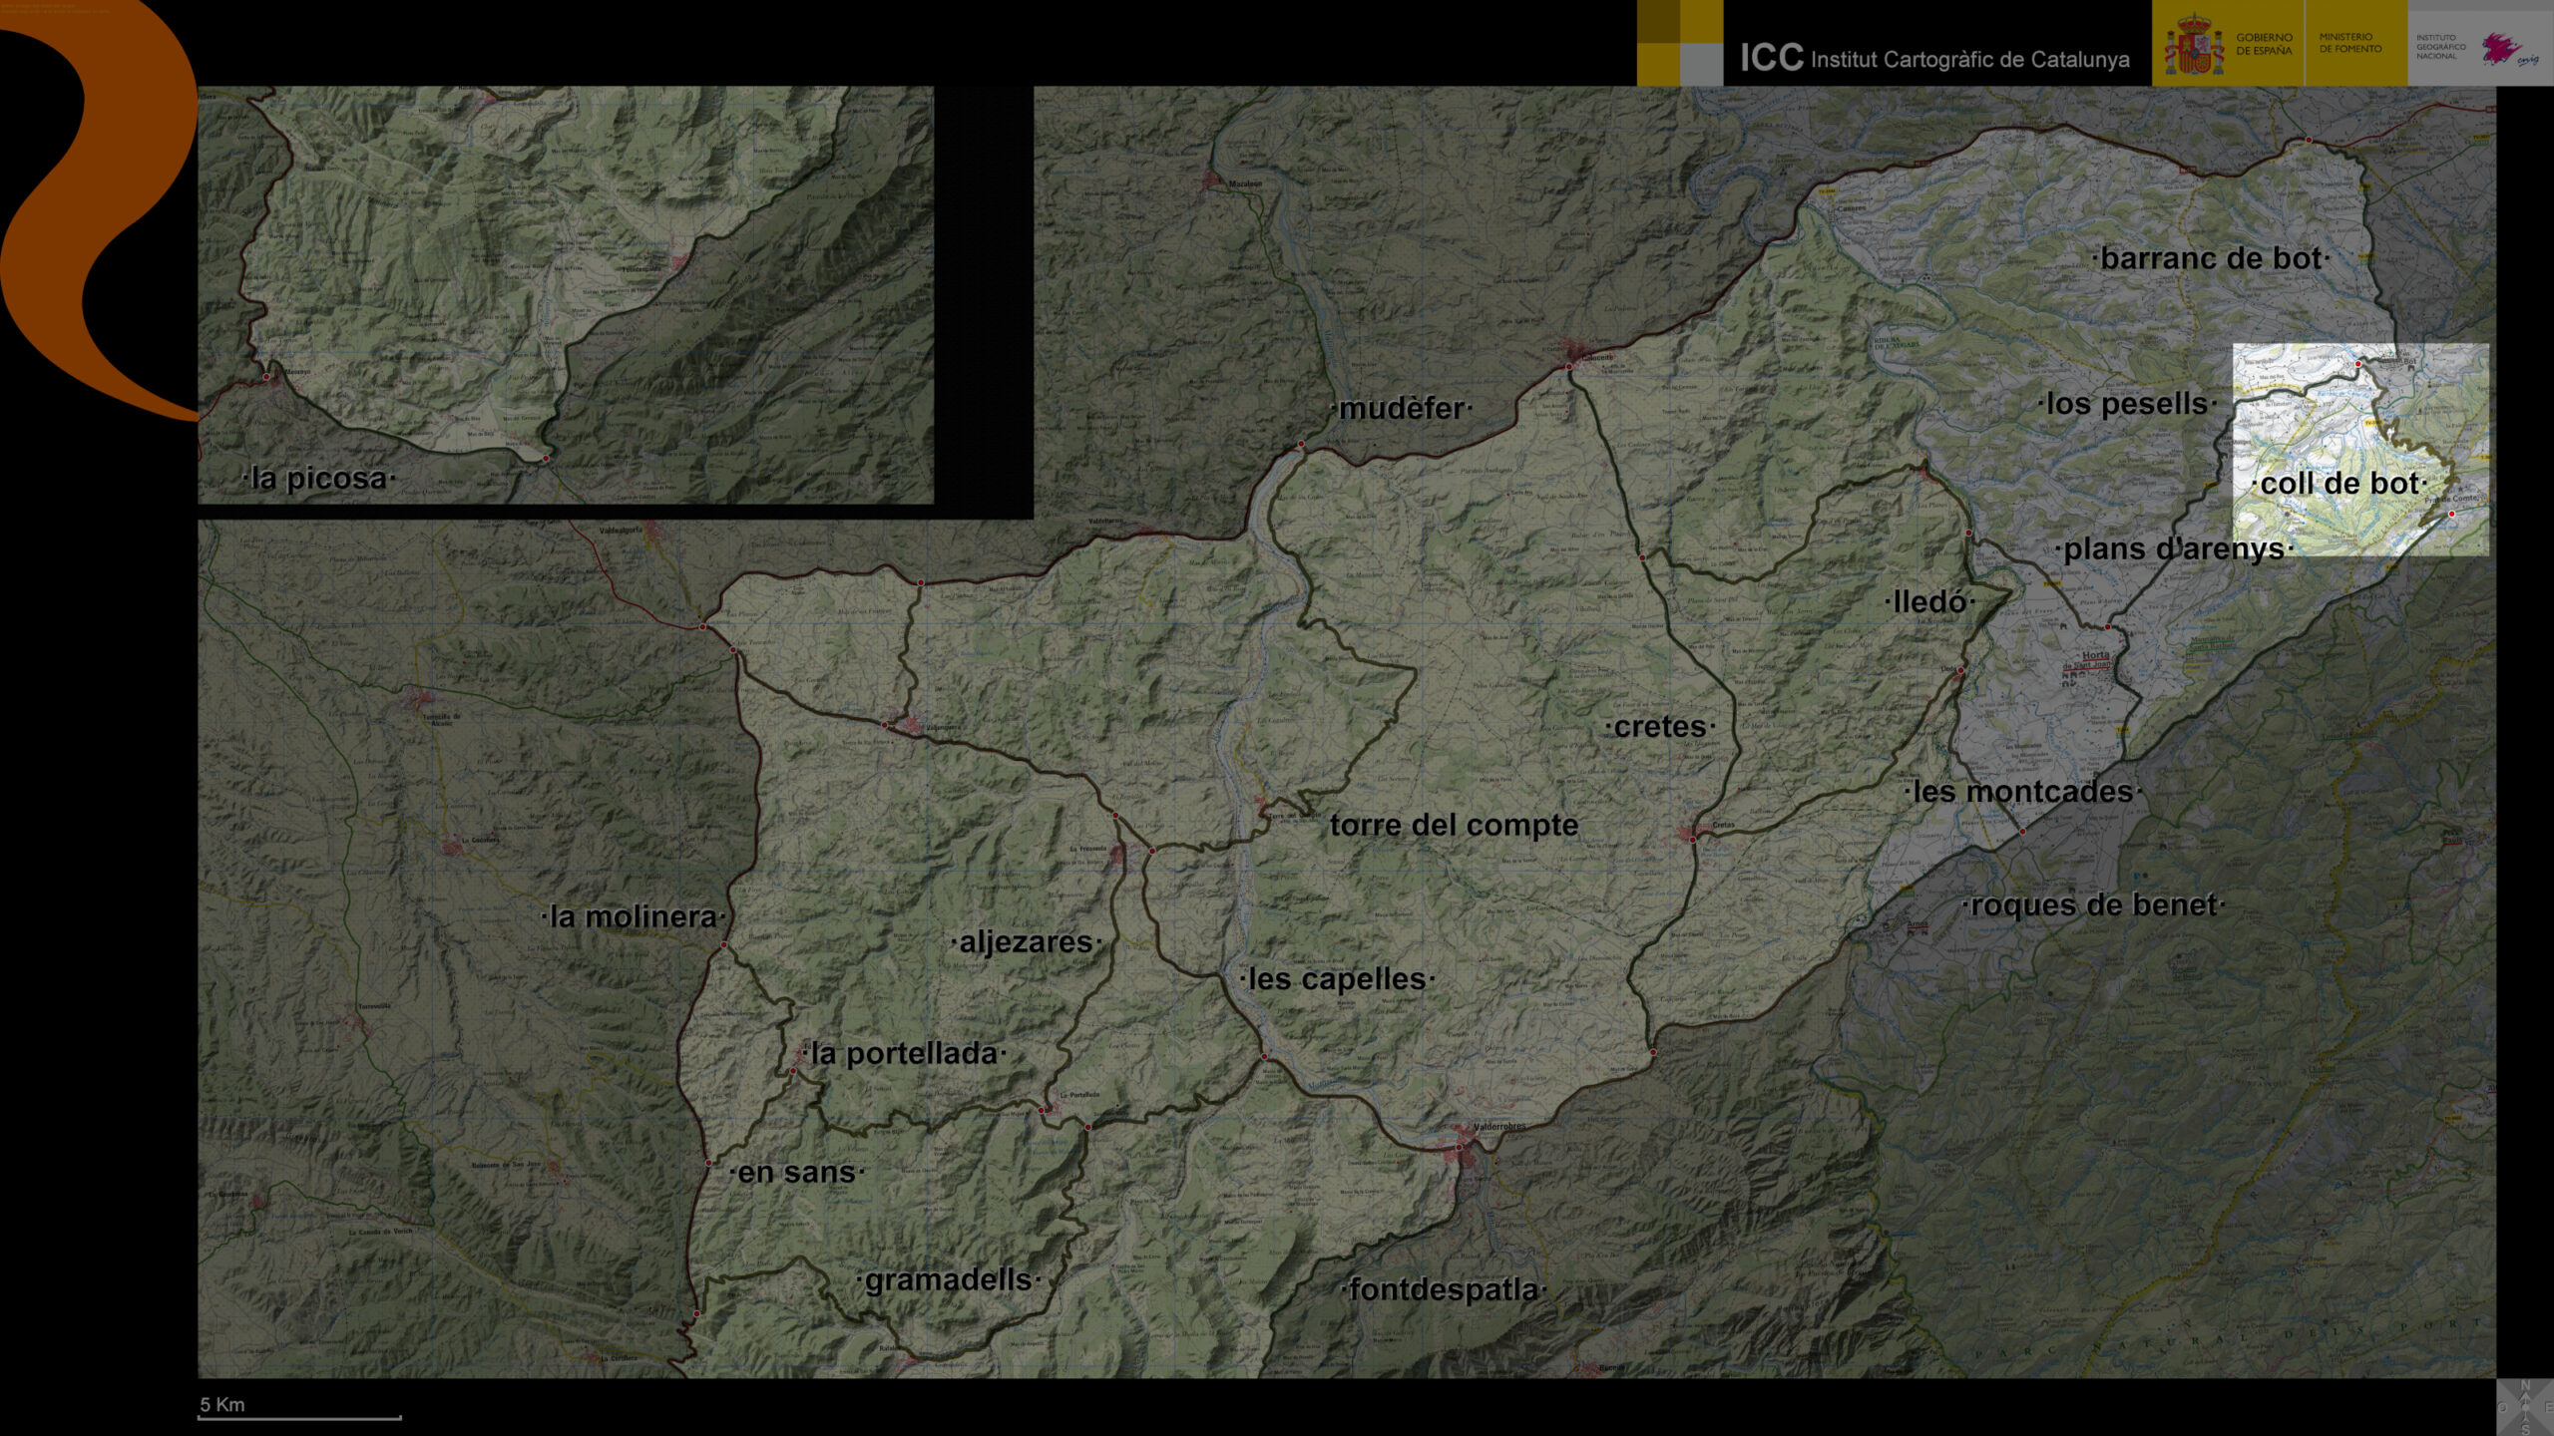Screen dimensions: 2554x1436
Task: Select the plans d'arenys label
Action: click(2174, 549)
